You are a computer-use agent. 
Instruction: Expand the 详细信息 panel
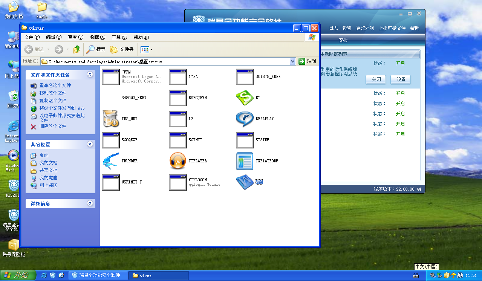click(x=90, y=203)
